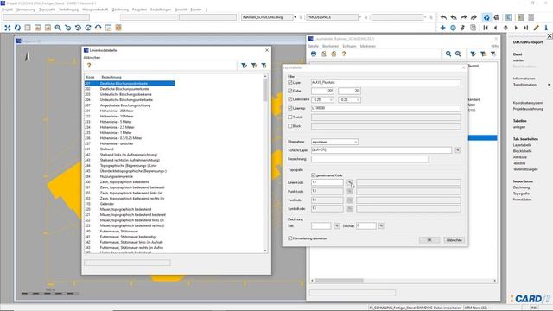Viewport: 553px width, 311px height.
Task: Select the magnifier zoom tool in main toolbar
Action: (x=58, y=28)
